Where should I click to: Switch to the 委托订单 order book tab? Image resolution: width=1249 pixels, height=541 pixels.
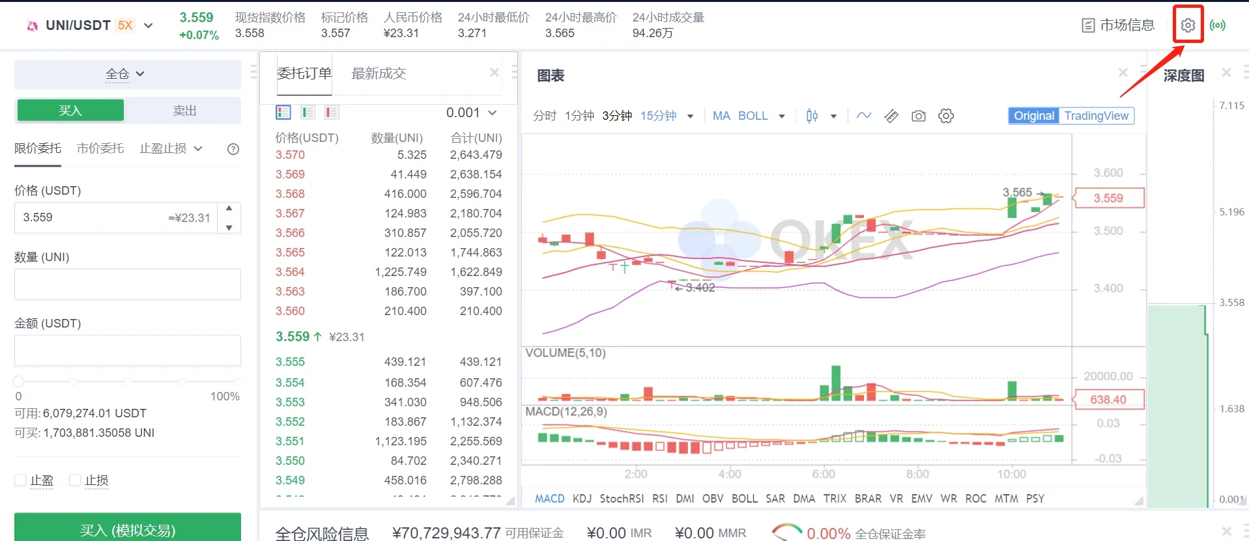pyautogui.click(x=304, y=73)
